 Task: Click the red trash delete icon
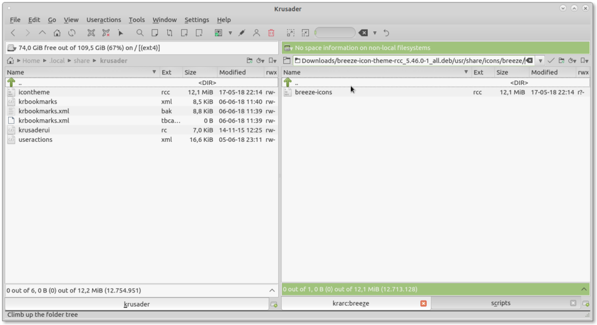tap(271, 33)
